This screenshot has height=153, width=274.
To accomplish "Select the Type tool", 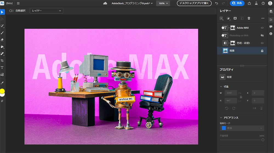I will (2, 68).
